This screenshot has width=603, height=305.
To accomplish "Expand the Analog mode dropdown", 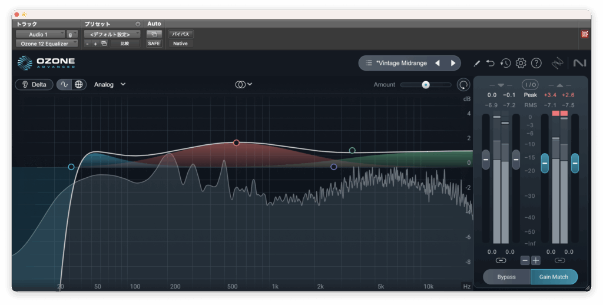I will (110, 84).
